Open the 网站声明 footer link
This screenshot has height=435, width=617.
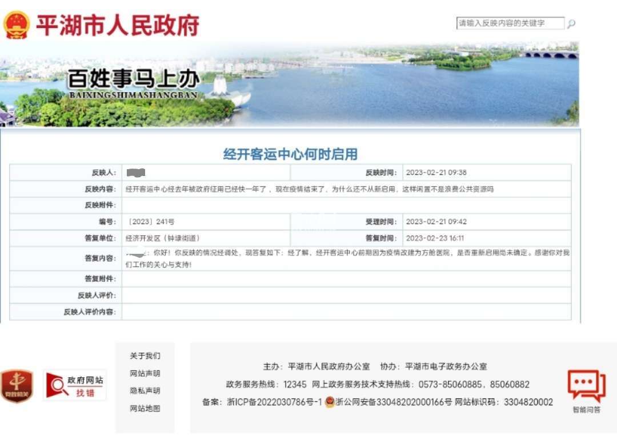click(145, 373)
